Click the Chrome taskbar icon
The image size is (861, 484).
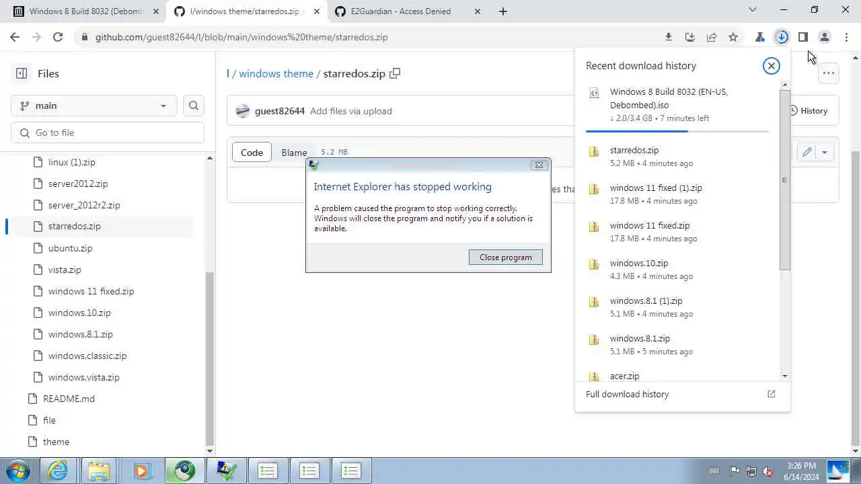click(x=183, y=471)
